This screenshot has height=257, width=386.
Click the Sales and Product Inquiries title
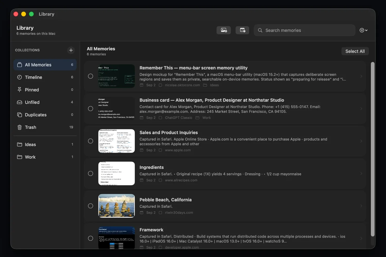(169, 133)
